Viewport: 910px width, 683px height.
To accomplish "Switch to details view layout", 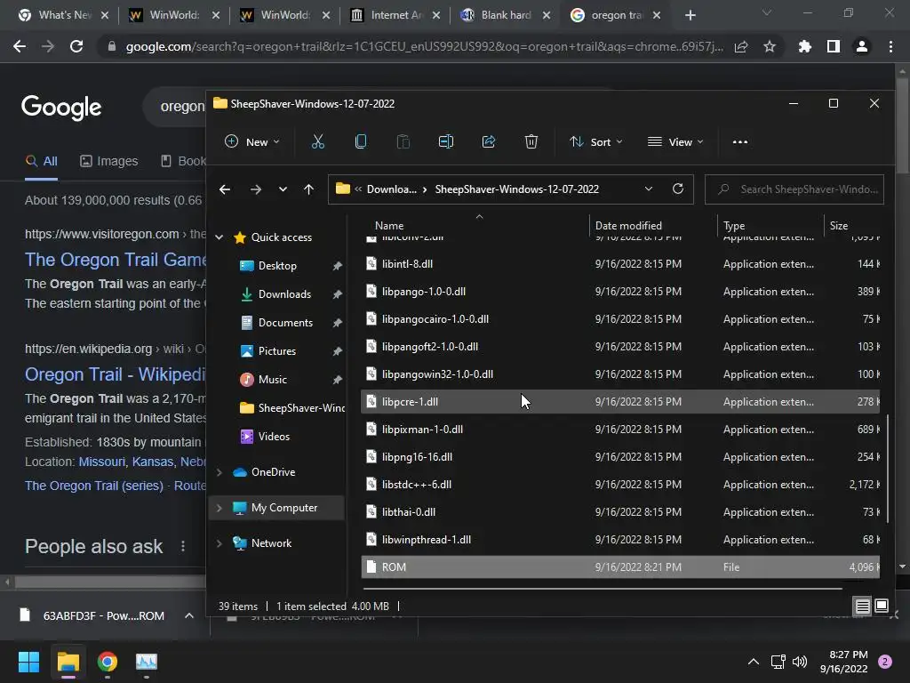I will [862, 607].
